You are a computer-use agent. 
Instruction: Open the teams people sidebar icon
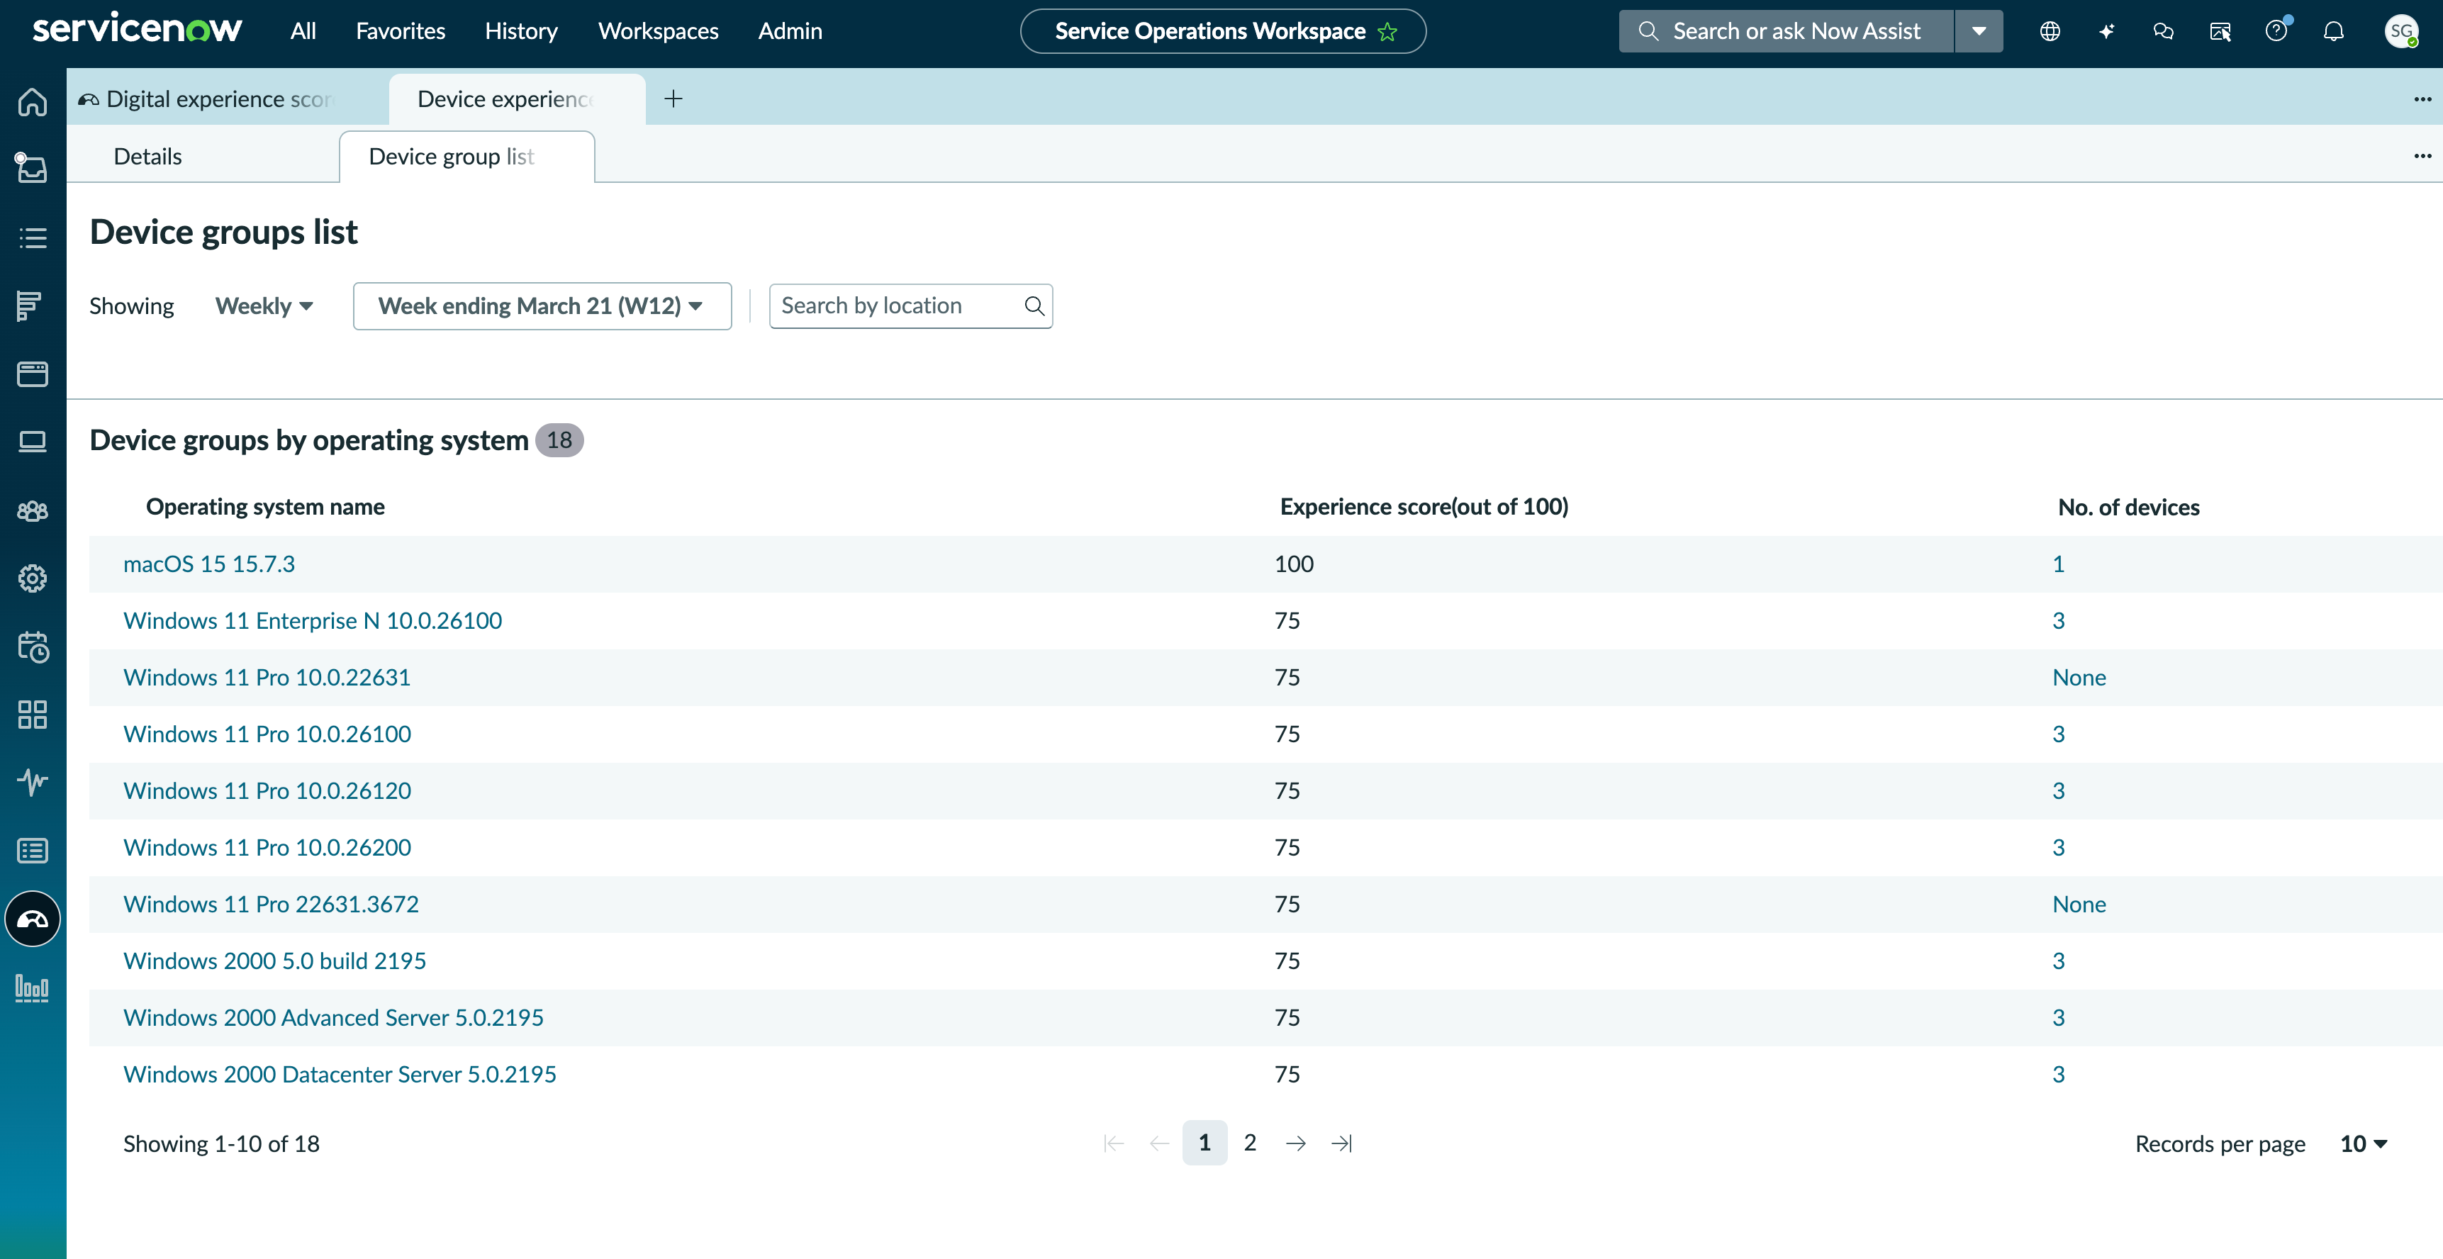(32, 510)
